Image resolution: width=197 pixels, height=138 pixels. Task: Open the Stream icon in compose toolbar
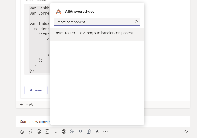(x=72, y=132)
